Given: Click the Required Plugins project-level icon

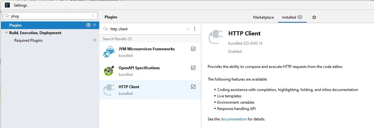Looking at the screenshot, I should coord(94,40).
